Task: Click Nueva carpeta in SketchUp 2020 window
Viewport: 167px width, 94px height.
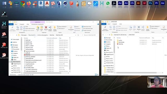Action: tap(55, 28)
